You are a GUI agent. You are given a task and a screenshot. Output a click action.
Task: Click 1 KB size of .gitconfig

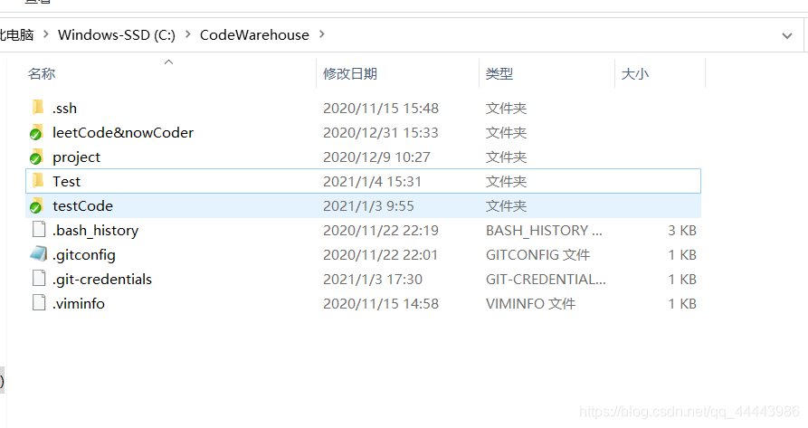click(682, 255)
